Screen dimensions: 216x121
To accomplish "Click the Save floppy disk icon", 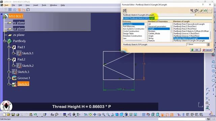I will pos(13,114).
